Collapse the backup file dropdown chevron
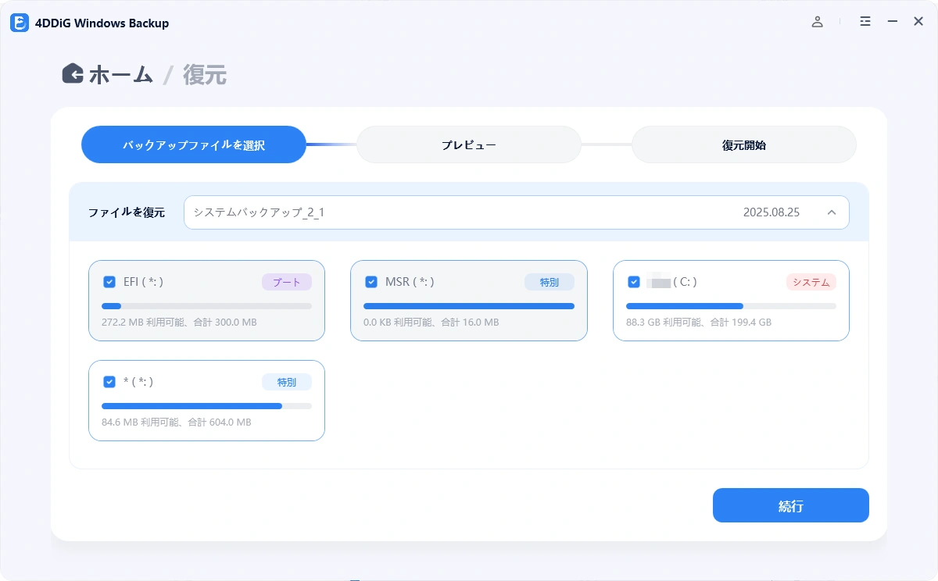 pos(832,212)
